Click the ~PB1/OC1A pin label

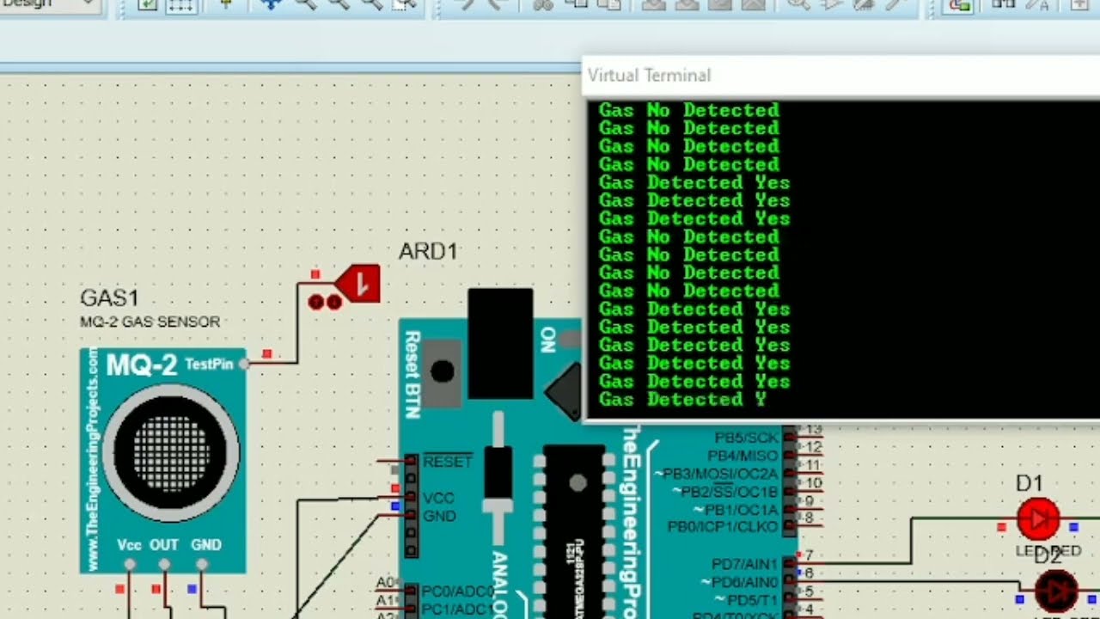(736, 510)
